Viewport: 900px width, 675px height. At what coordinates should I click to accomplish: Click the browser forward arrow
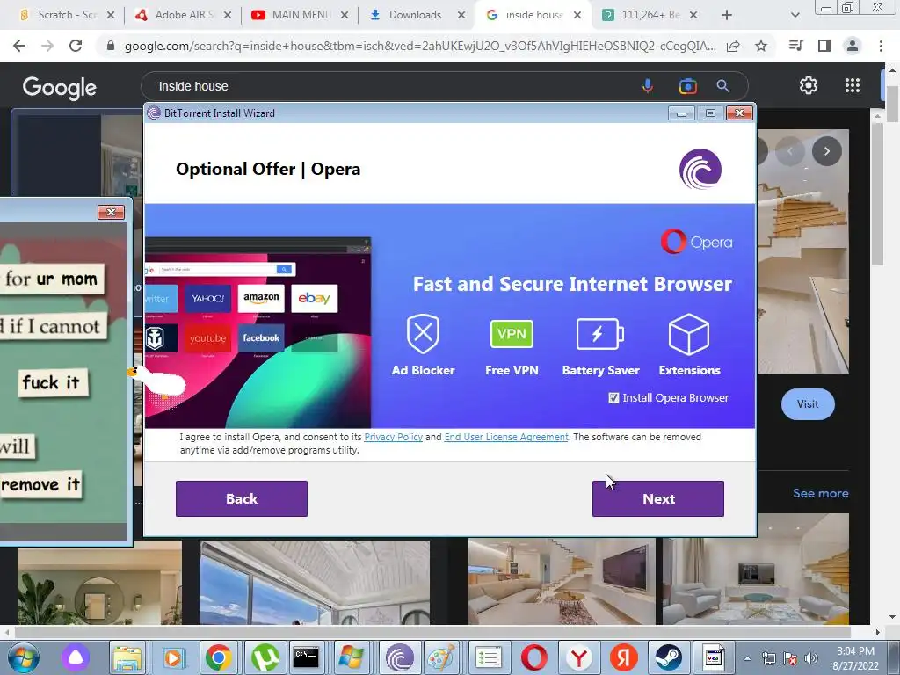click(47, 46)
